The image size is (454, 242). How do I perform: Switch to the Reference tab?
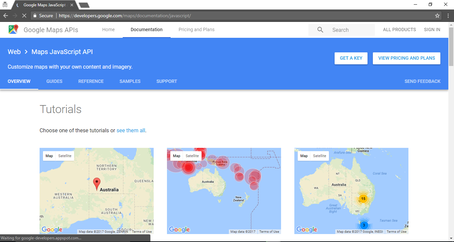[x=91, y=81]
